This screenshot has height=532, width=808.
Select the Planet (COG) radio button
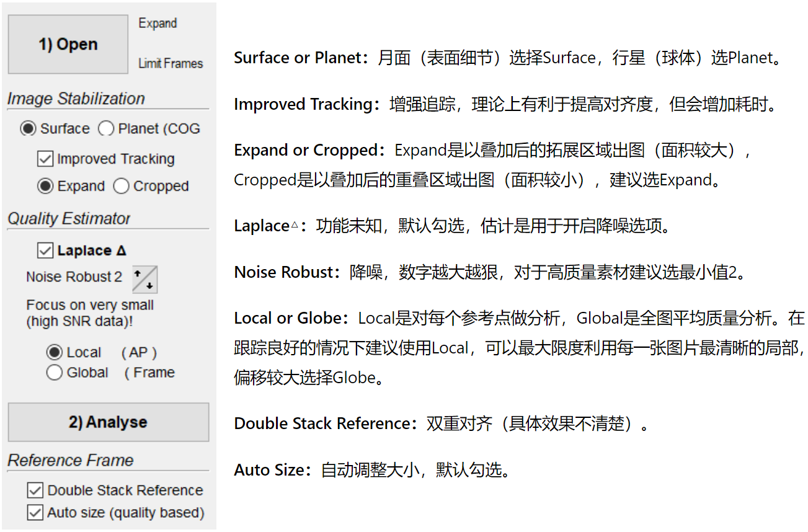point(107,129)
